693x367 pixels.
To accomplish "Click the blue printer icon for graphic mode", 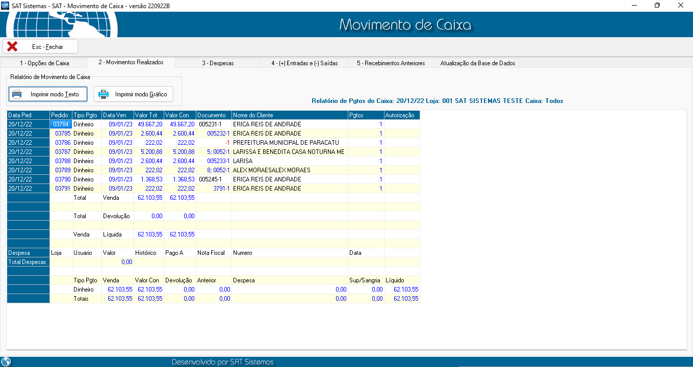I will click(104, 94).
